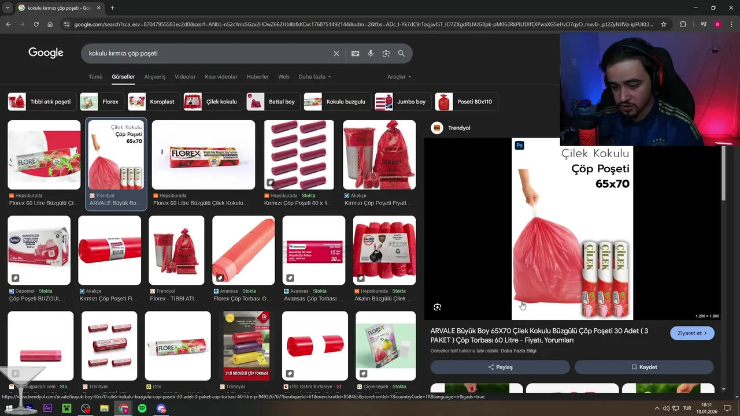Open the TUR input language indicator
Viewport: 740px width, 416px height.
(687, 408)
